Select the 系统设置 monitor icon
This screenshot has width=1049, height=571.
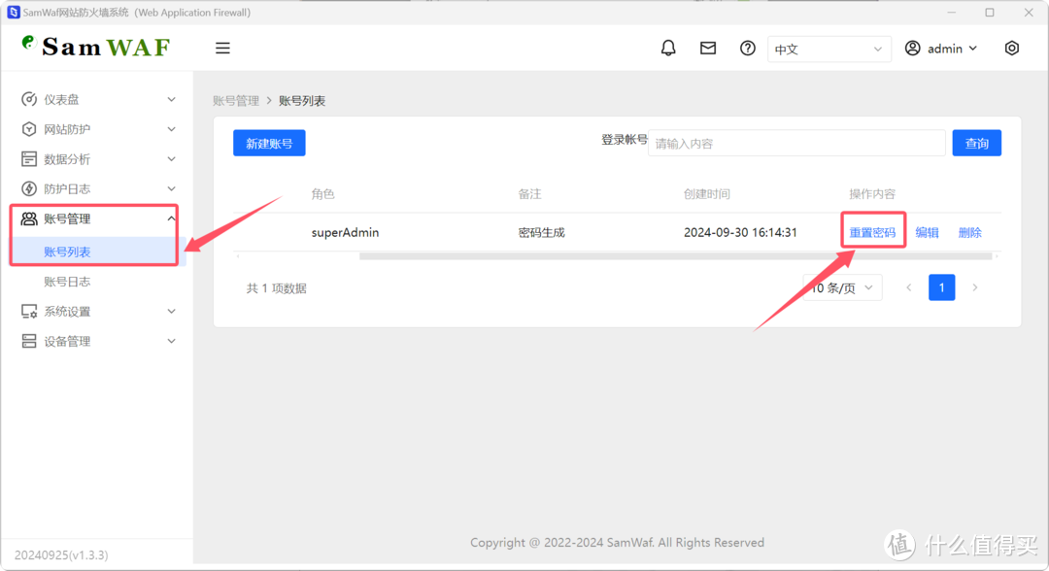coord(29,311)
